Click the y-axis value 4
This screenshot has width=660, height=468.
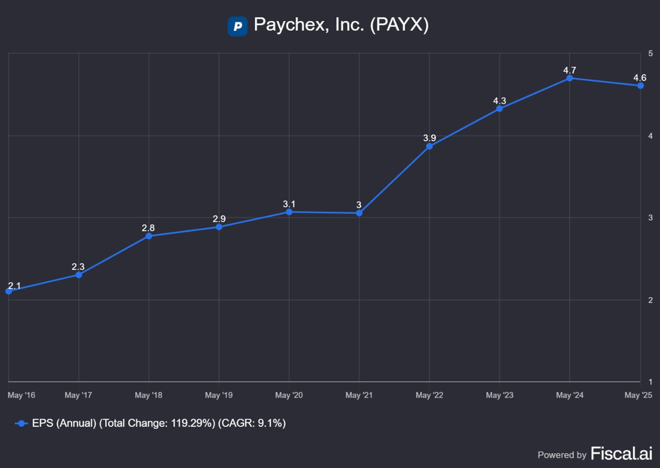click(650, 136)
